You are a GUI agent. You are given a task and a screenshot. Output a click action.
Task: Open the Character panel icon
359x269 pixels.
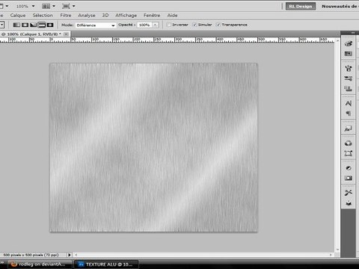tap(349, 103)
